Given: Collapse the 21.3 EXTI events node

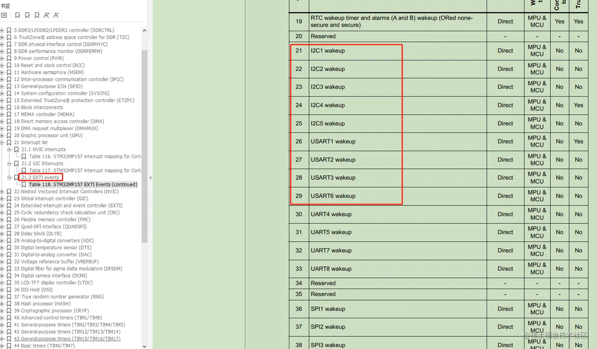Looking at the screenshot, I should click(x=9, y=178).
